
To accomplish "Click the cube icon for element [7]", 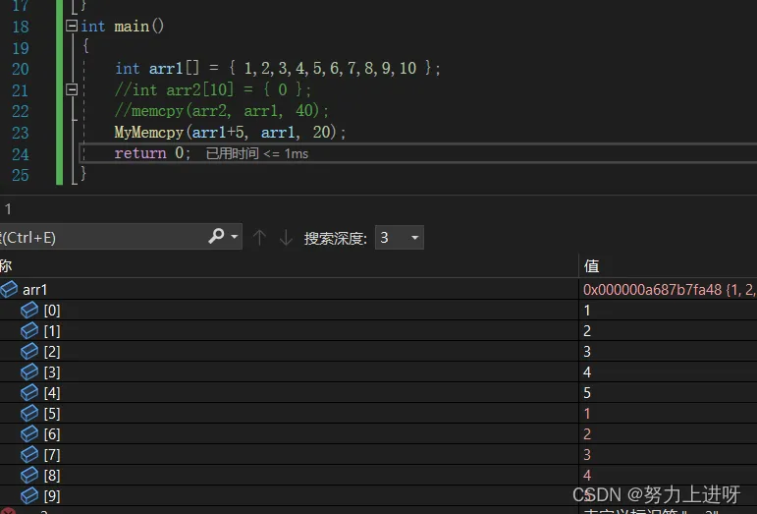I will pos(29,455).
